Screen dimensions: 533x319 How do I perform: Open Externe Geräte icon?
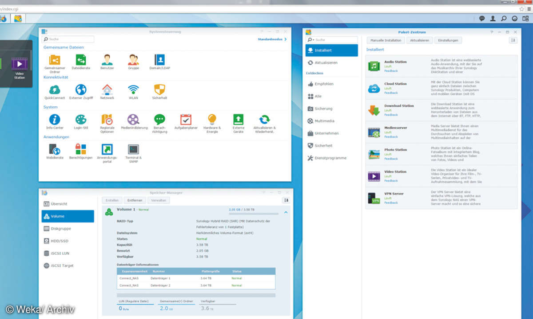click(239, 119)
